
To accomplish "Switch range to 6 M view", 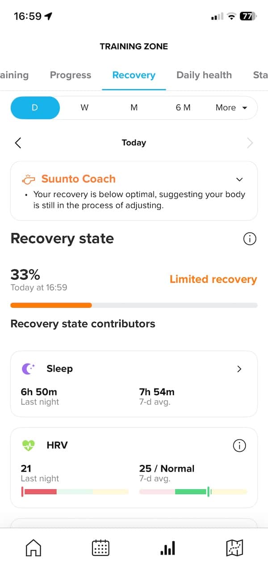I will pos(183,108).
